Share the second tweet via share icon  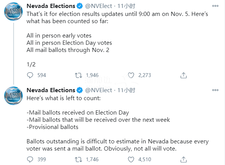183,160
